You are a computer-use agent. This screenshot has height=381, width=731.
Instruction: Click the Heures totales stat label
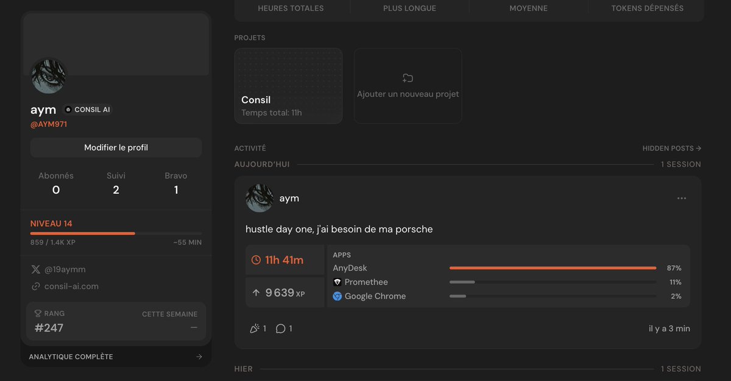coord(291,9)
